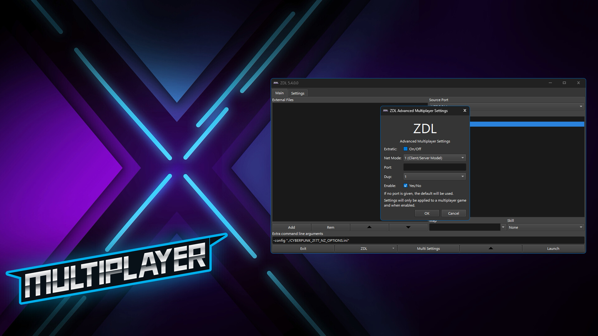The height and width of the screenshot is (336, 598).
Task: Click the move-up arrow button for external files
Action: [369, 227]
